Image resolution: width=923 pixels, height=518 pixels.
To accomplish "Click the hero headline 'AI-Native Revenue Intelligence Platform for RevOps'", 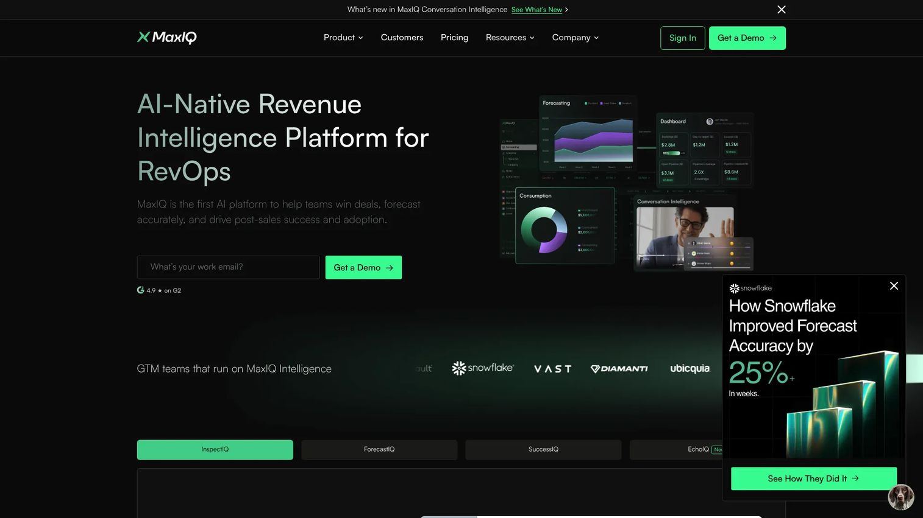I will pyautogui.click(x=283, y=138).
